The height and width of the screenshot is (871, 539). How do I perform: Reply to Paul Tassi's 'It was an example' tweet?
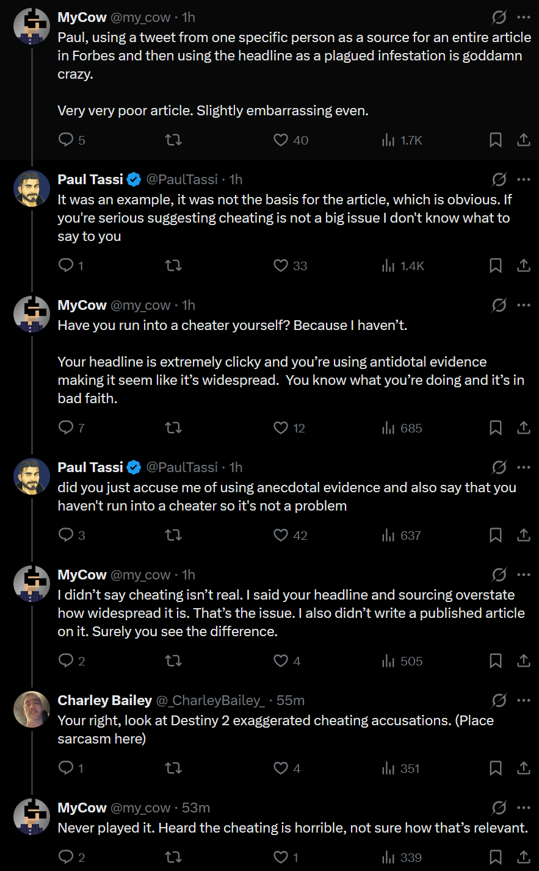(x=66, y=266)
